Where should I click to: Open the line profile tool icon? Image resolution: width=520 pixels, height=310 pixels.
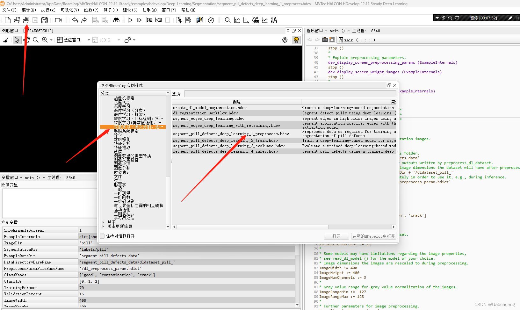(264, 20)
